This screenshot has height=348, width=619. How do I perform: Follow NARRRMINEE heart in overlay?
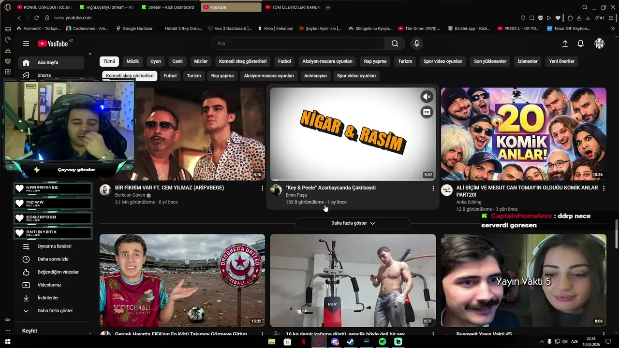pos(19,188)
